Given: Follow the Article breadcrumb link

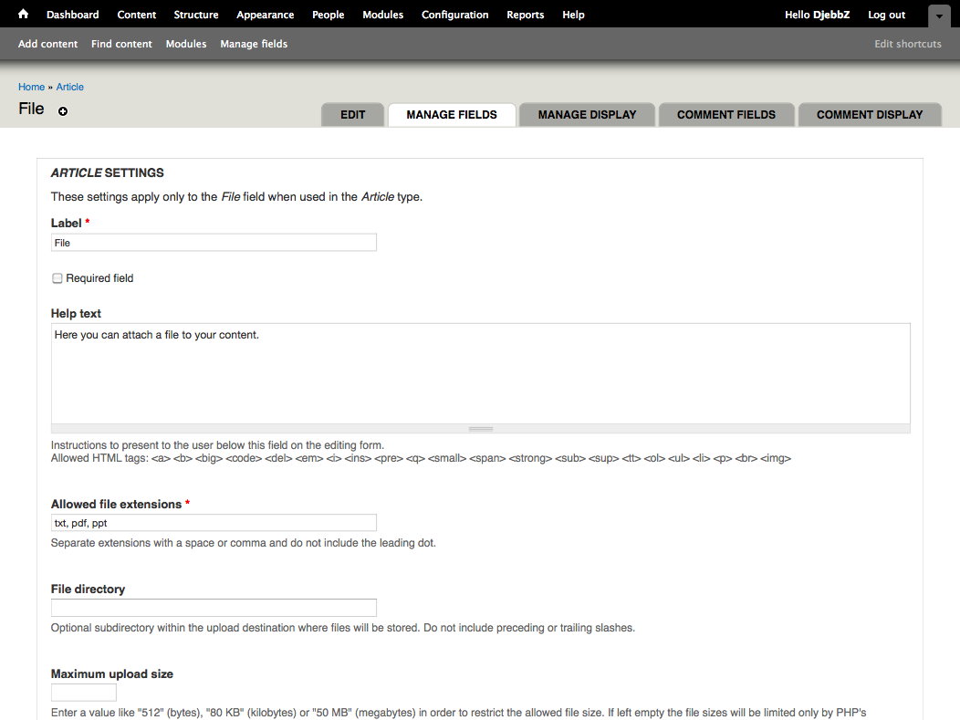Looking at the screenshot, I should click(x=70, y=87).
